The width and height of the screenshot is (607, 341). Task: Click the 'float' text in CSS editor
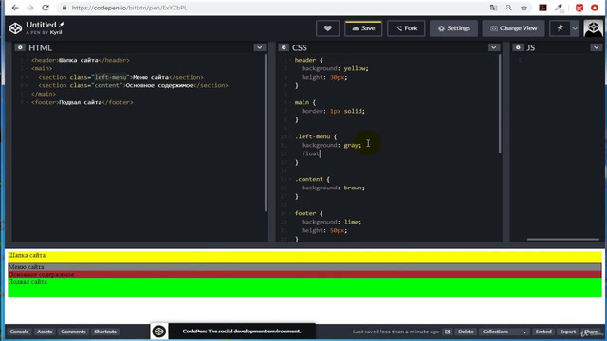[x=311, y=153]
